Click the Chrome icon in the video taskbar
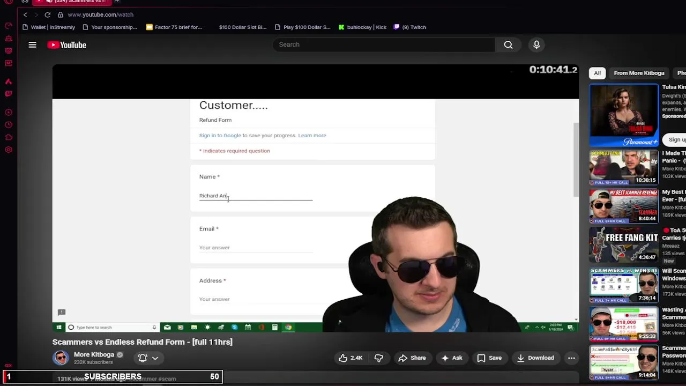The width and height of the screenshot is (686, 386). pyautogui.click(x=288, y=327)
